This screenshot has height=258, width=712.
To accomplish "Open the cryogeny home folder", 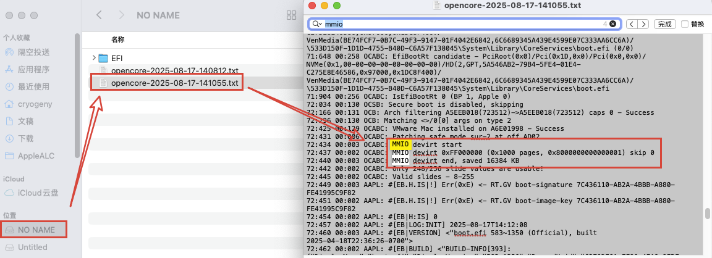I will pos(28,104).
